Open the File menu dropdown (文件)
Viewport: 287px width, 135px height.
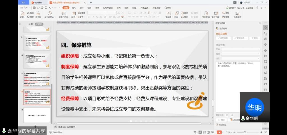(26, 8)
